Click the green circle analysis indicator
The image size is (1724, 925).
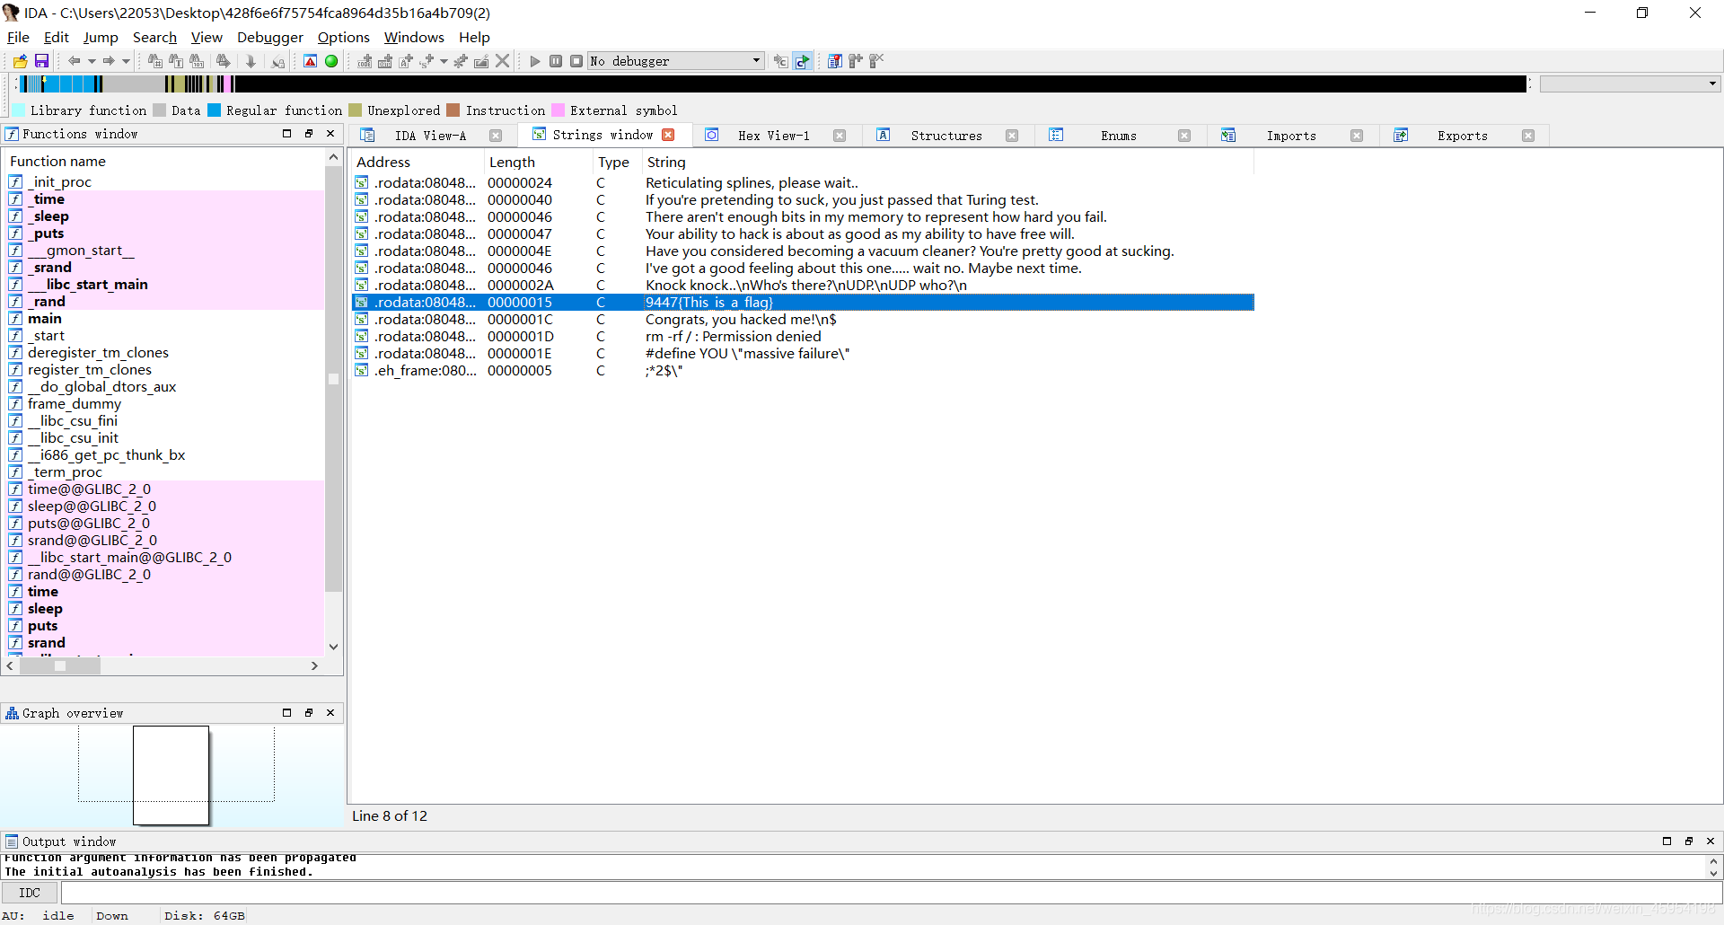click(331, 61)
